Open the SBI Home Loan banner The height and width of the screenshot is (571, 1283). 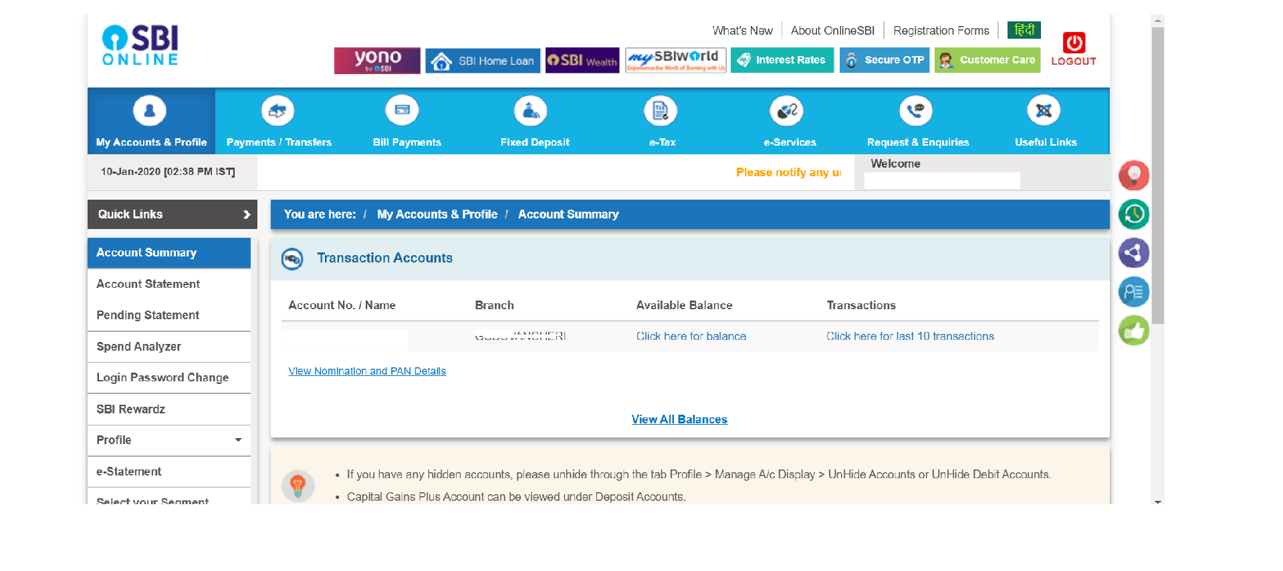(x=483, y=61)
